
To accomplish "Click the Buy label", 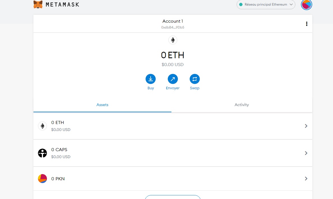I will [151, 88].
